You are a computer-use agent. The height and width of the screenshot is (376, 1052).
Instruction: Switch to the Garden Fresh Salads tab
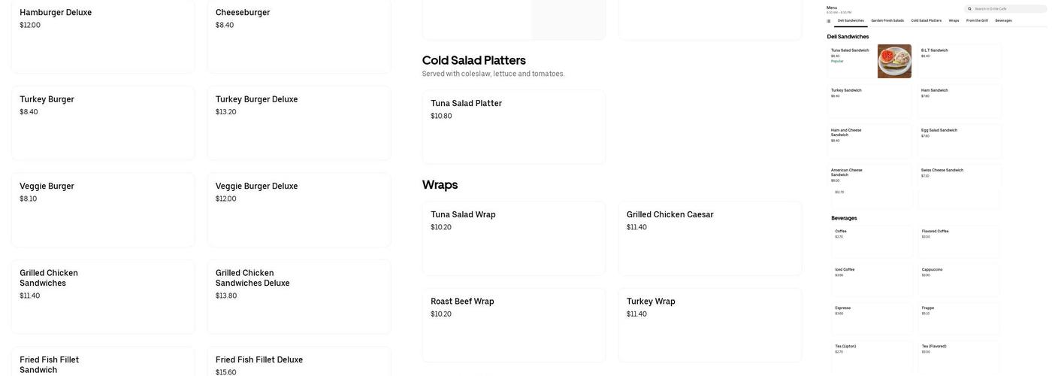pyautogui.click(x=887, y=21)
